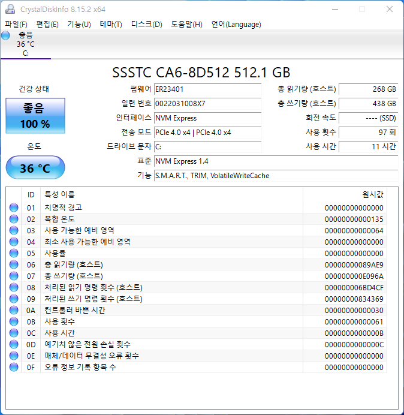Image resolution: width=404 pixels, height=415 pixels.
Task: Click the status orb for 예기치 않은 전원 손실 횟수
Action: (x=14, y=344)
